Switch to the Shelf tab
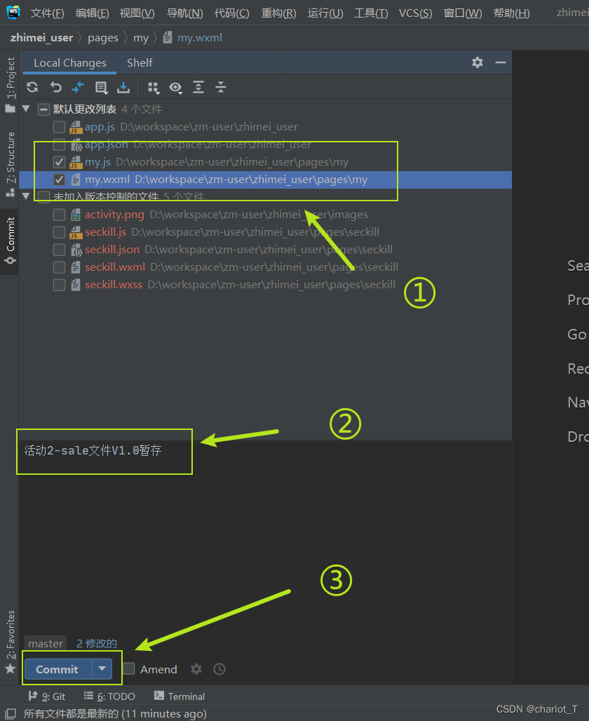589x721 pixels. tap(139, 62)
